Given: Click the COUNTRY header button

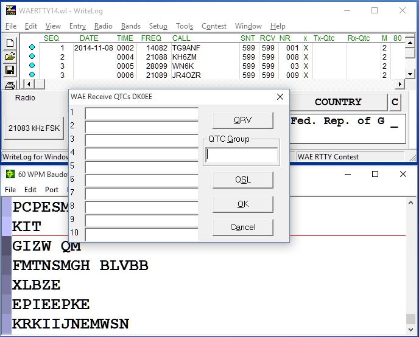Looking at the screenshot, I should [338, 102].
